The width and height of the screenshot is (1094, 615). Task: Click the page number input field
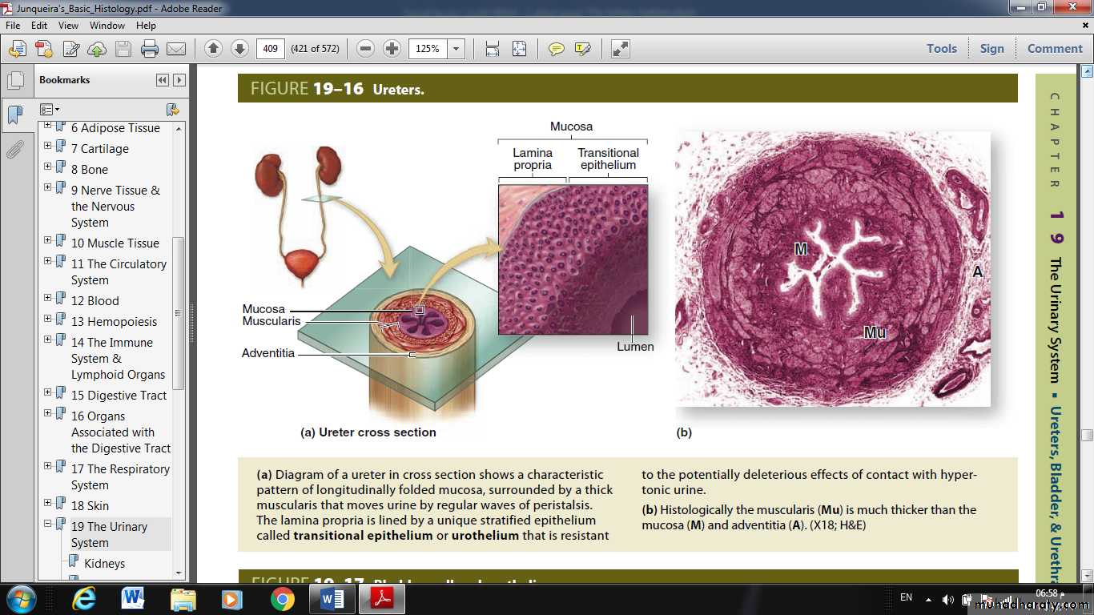coord(270,49)
